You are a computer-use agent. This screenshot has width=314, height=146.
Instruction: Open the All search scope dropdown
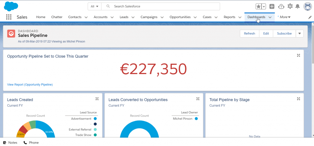pyautogui.click(x=94, y=6)
